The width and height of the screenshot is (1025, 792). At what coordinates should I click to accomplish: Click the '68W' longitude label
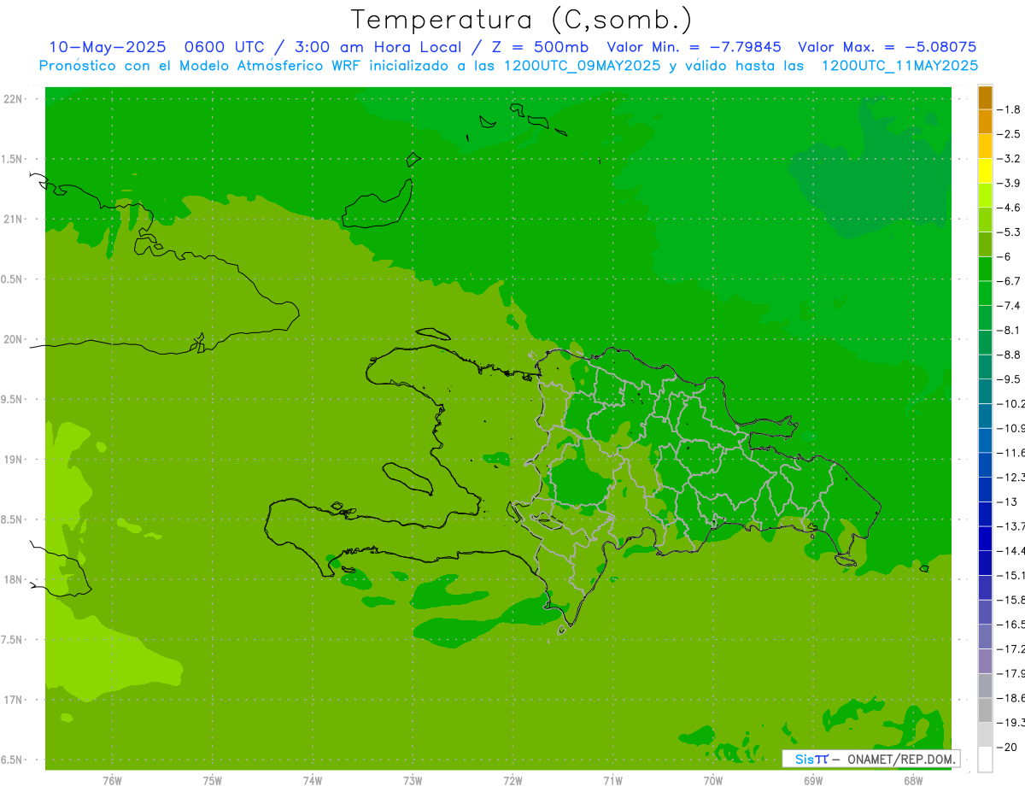[x=913, y=781]
